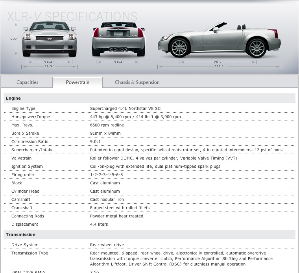Click the Engine section header
Image resolution: width=299 pixels, height=273 pixels.
(x=149, y=98)
